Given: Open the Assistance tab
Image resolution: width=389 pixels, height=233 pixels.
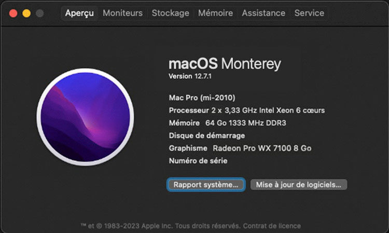Looking at the screenshot, I should click(x=263, y=13).
